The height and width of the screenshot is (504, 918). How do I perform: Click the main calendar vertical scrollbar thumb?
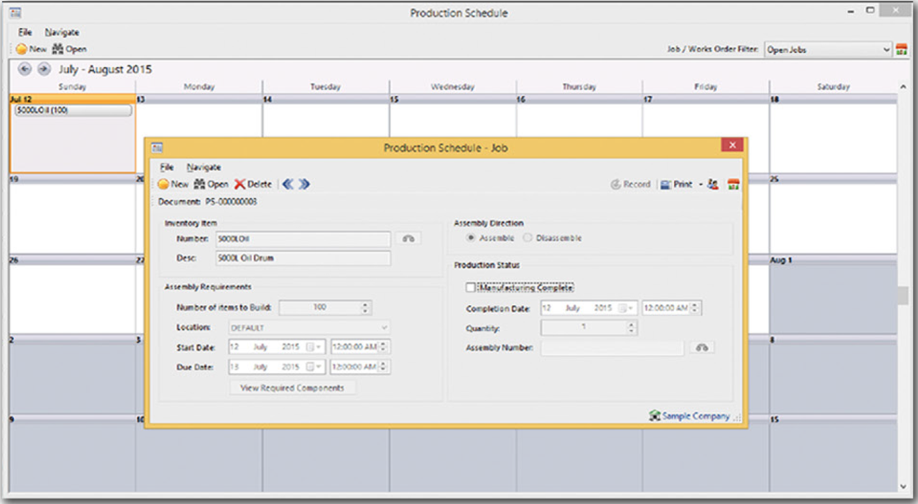pos(903,296)
